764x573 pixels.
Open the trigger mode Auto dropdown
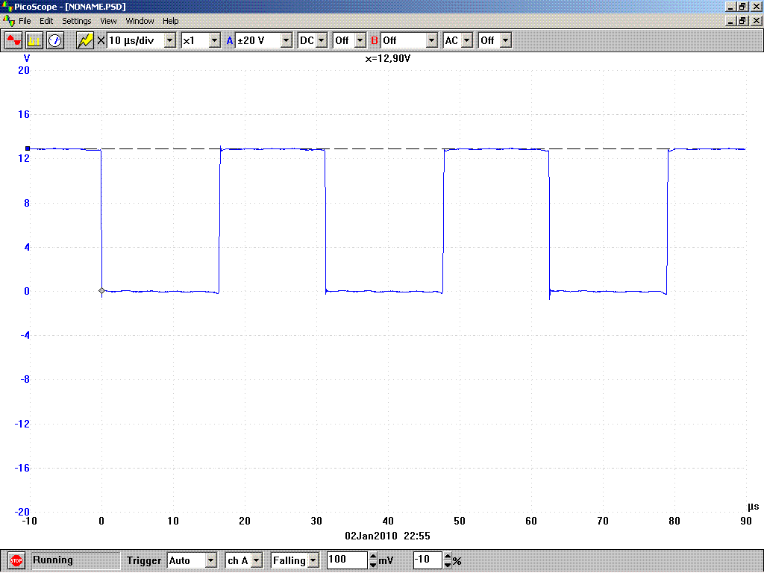[210, 560]
